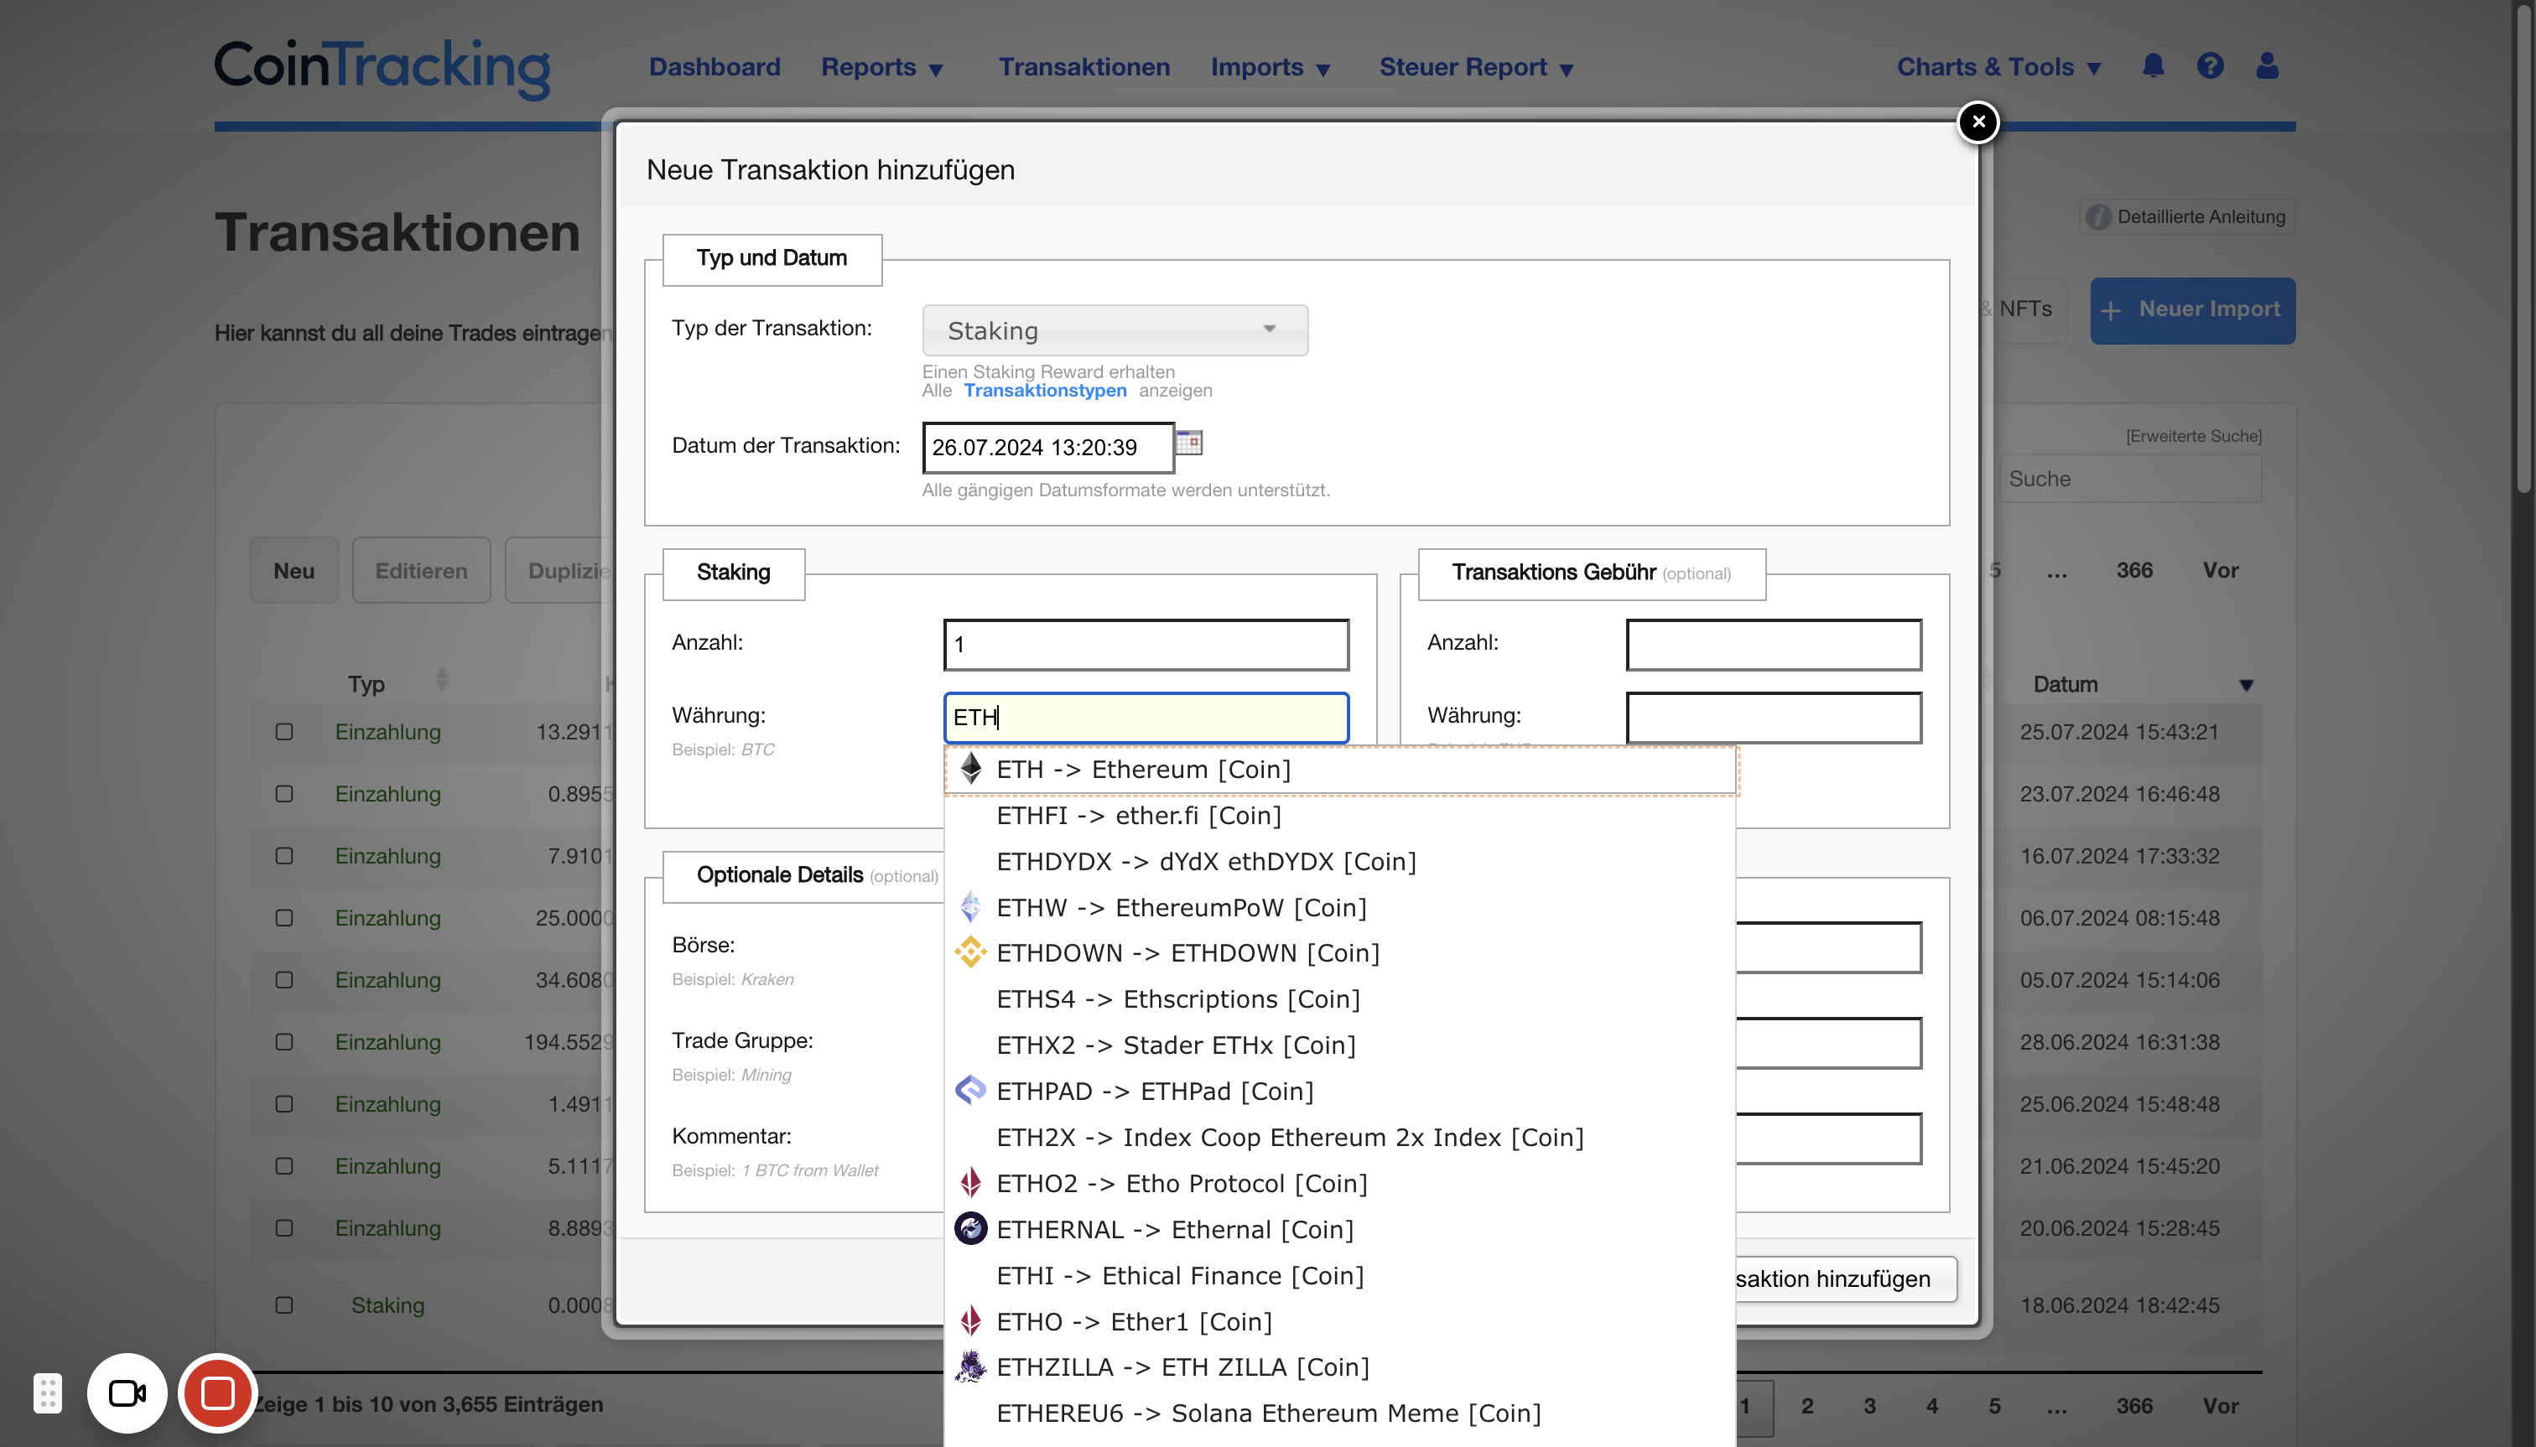This screenshot has width=2536, height=1447.
Task: Expand the Reports menu
Action: pos(881,68)
